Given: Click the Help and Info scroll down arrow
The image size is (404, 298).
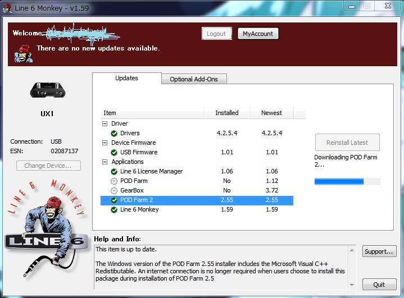Looking at the screenshot, I should point(352,285).
